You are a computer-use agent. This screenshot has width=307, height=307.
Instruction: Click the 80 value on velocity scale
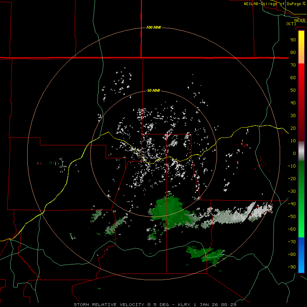tap(293, 52)
